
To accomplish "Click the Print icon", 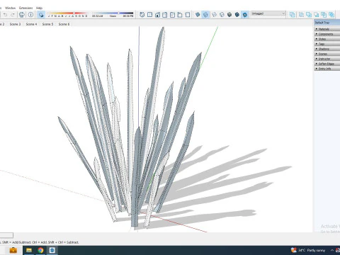I will (x=22, y=15).
